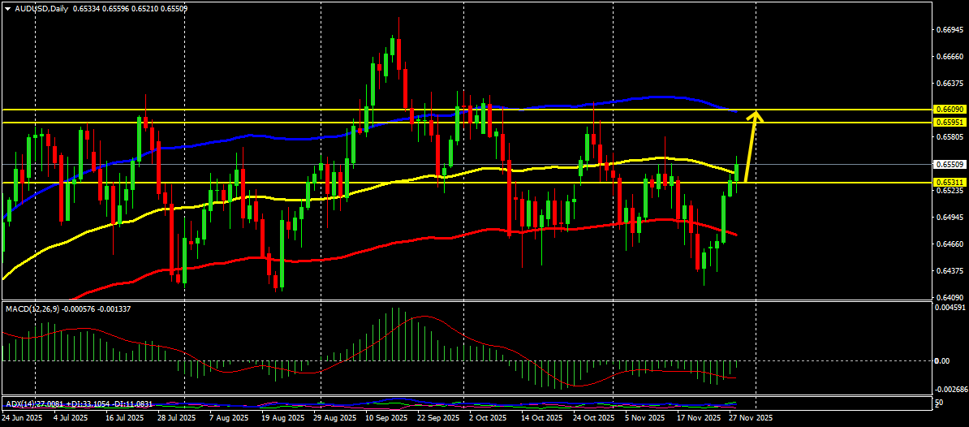
Task: Click the 19 Aug 2025 date label
Action: pyautogui.click(x=282, y=418)
